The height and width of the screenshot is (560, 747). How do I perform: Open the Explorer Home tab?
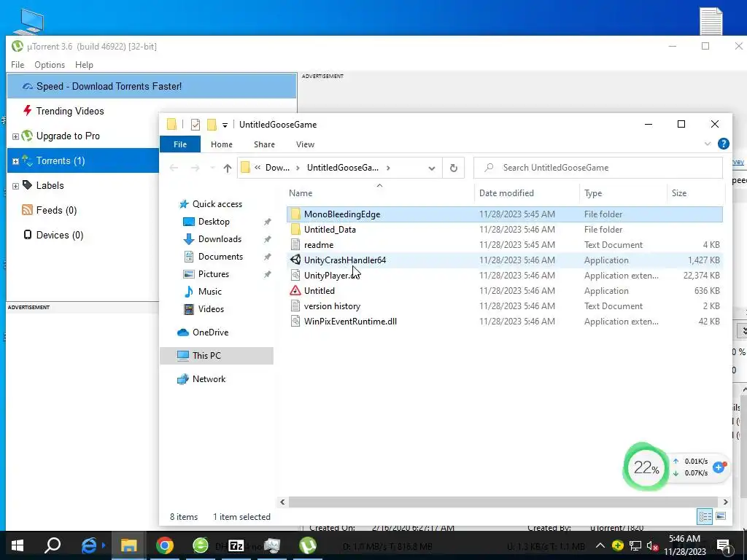(x=222, y=144)
